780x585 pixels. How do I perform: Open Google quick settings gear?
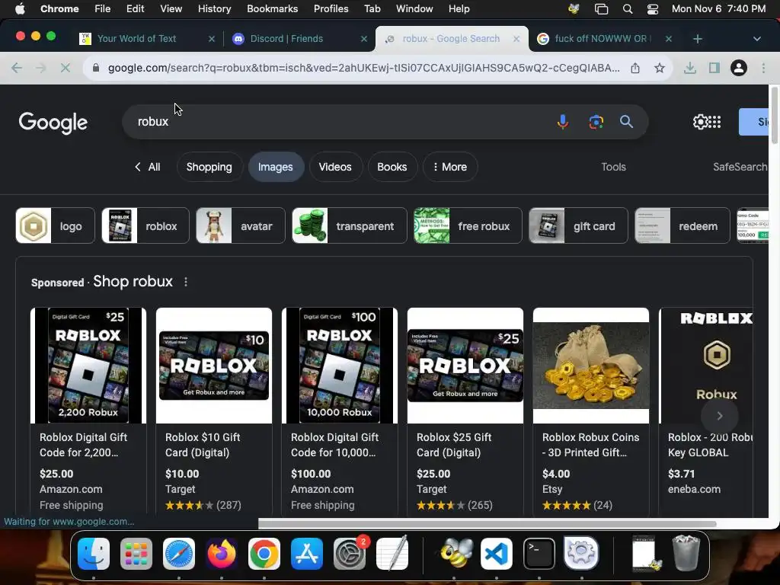coord(700,122)
